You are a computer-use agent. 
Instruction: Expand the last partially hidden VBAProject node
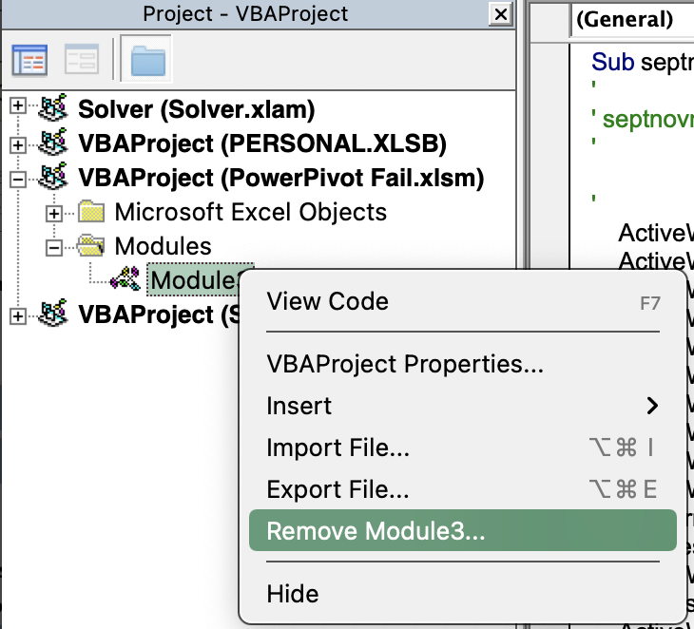(18, 316)
